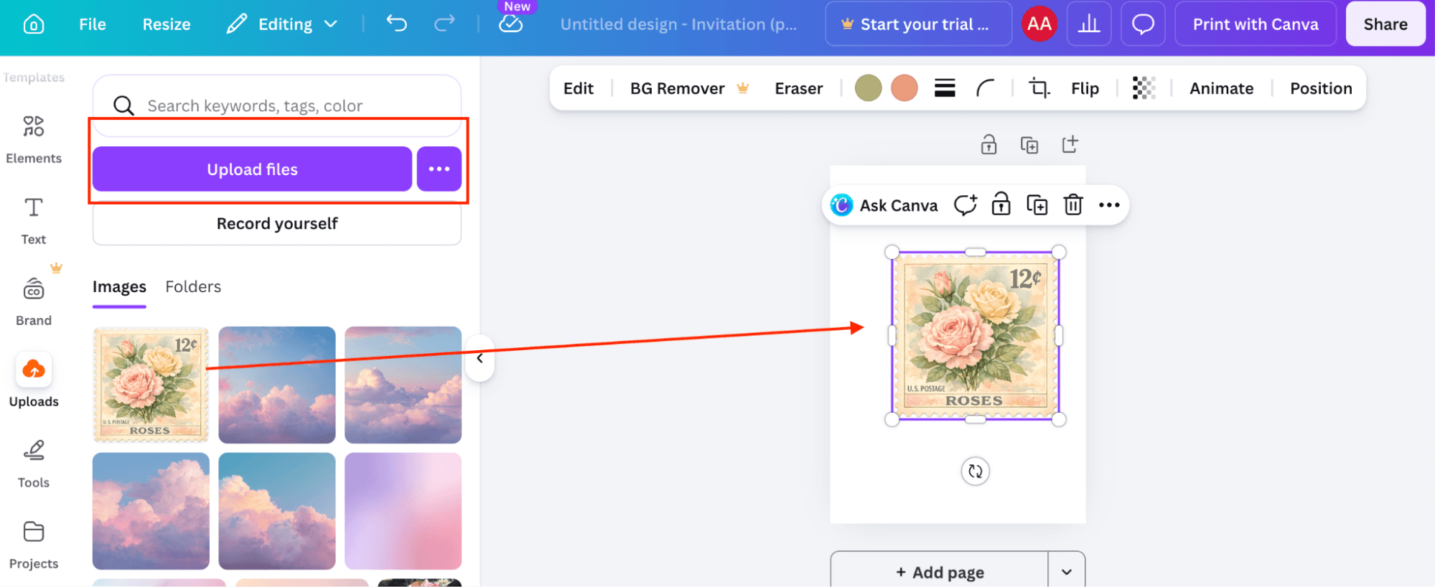Open corner rounding icon
The height and width of the screenshot is (587, 1435).
986,88
